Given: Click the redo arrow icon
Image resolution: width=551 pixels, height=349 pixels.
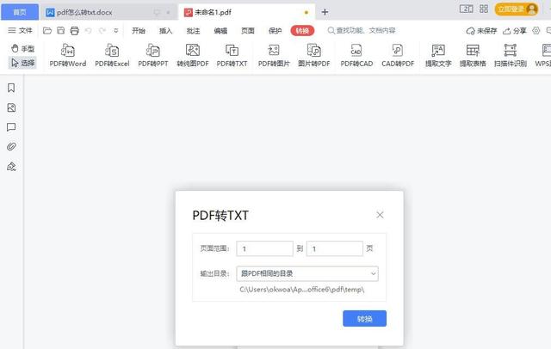Looking at the screenshot, I should pyautogui.click(x=102, y=31).
